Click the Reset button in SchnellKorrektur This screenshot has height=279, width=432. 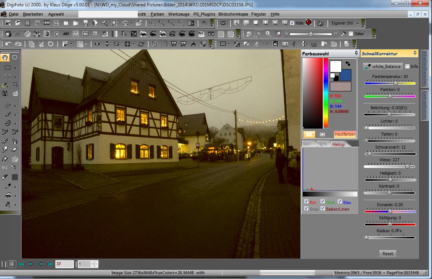[387, 254]
